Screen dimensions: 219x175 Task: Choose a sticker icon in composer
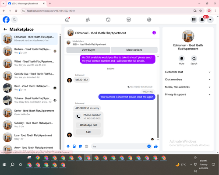tap(80, 146)
